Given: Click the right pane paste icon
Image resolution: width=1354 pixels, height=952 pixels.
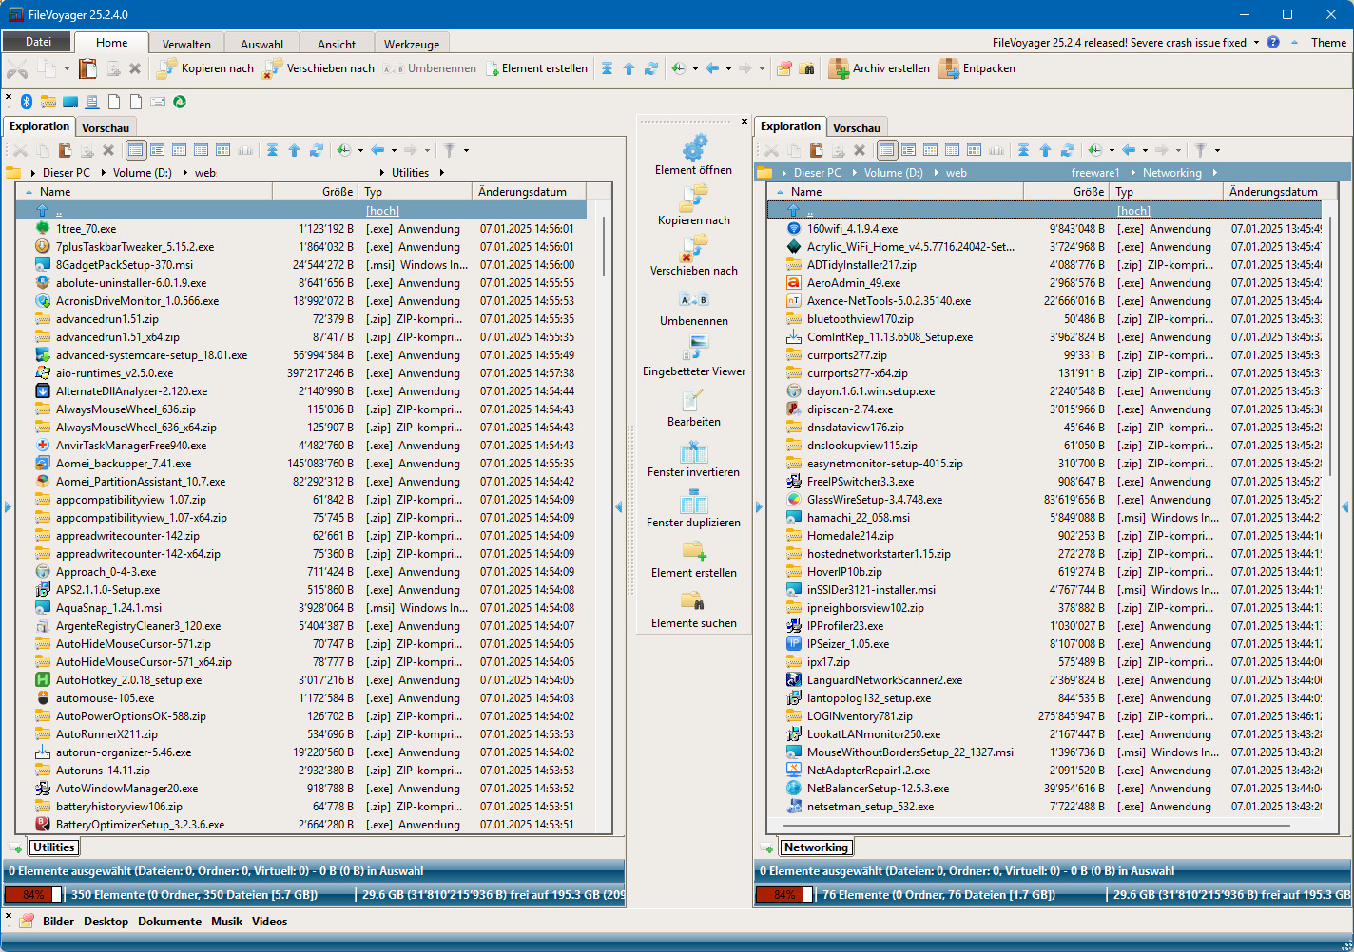Looking at the screenshot, I should [x=816, y=150].
